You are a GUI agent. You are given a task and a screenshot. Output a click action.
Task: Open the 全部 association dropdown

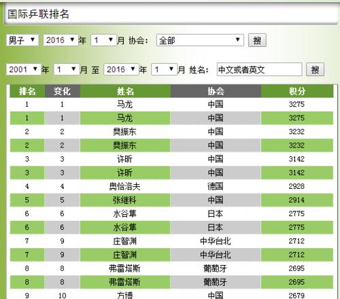pos(200,40)
